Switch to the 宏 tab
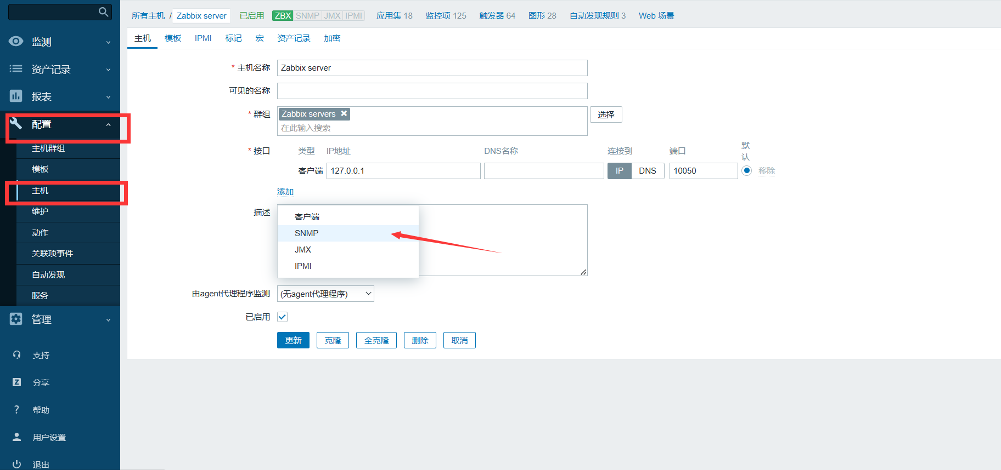 click(x=260, y=38)
